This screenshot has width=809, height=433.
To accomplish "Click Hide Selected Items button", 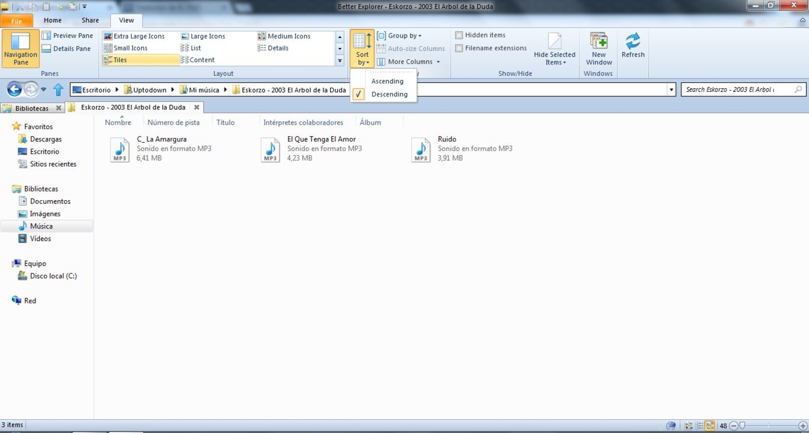I will point(554,49).
